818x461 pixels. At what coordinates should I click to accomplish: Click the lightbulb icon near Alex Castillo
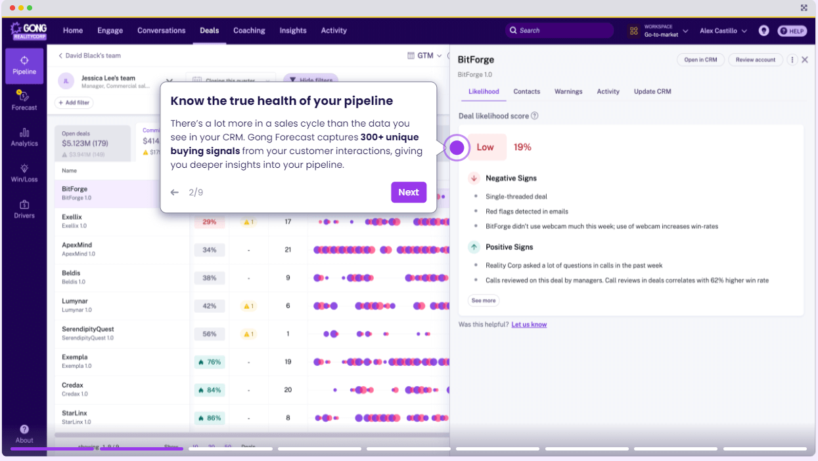click(763, 30)
